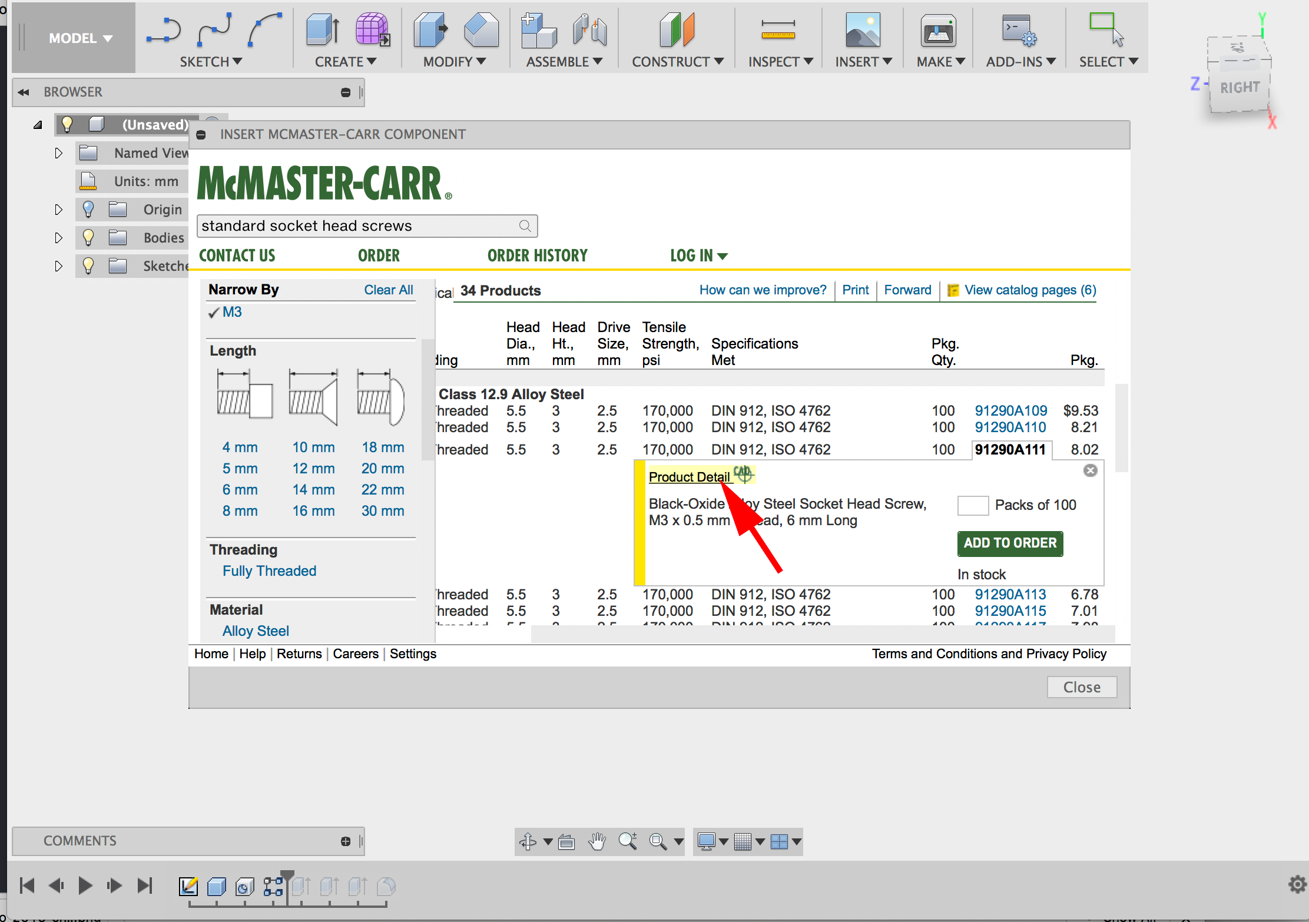
Task: Click the extrude feature icon in timeline
Action: 217,886
